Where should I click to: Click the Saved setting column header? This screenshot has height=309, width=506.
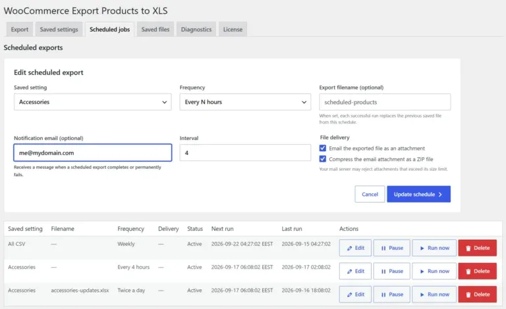pyautogui.click(x=25, y=229)
